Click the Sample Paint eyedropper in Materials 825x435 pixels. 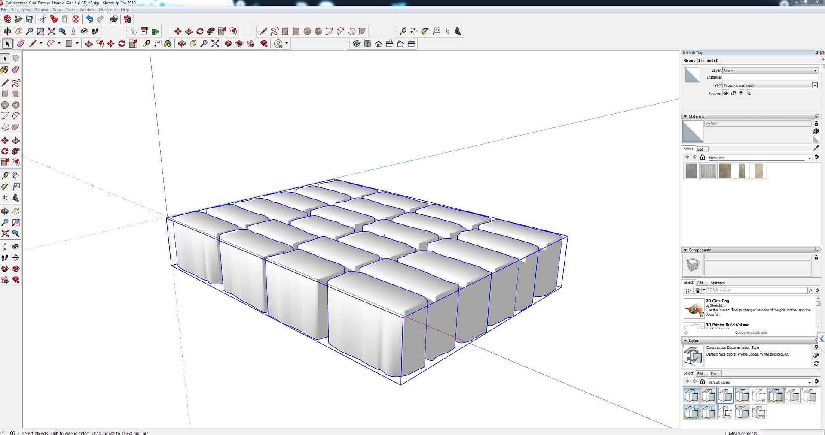point(816,148)
